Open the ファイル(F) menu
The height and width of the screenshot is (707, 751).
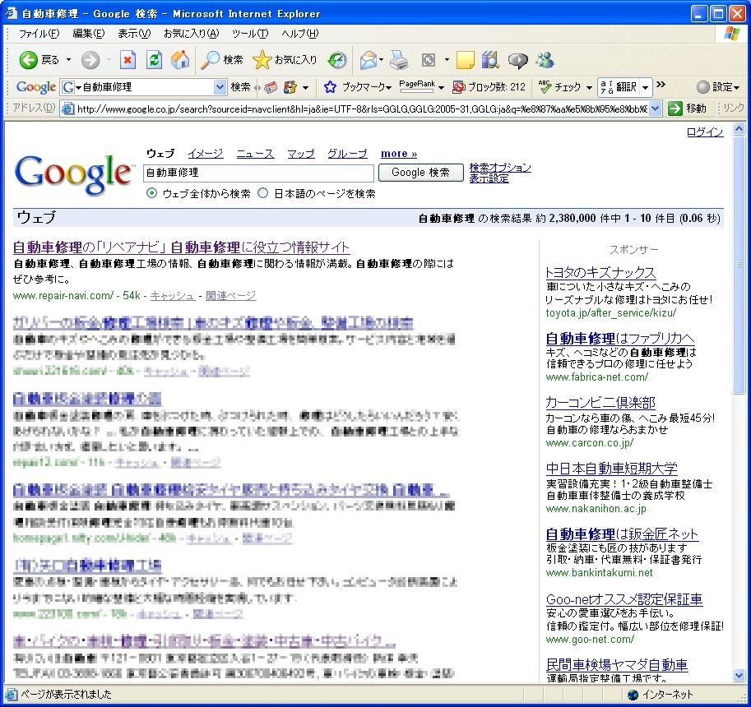click(39, 34)
